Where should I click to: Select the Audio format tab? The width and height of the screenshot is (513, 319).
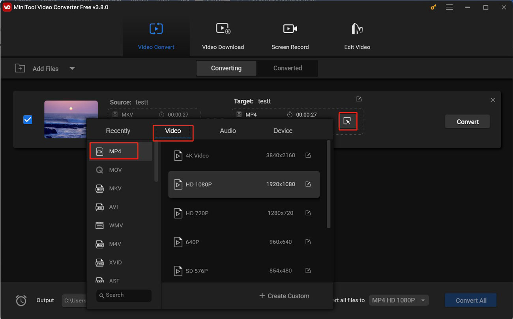pos(228,131)
